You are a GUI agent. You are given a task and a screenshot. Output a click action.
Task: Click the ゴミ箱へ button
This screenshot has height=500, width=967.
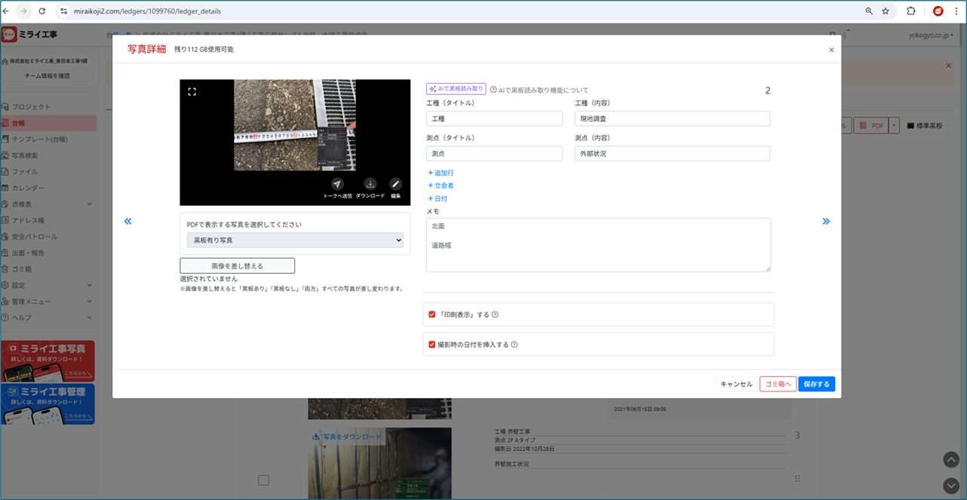click(x=778, y=385)
